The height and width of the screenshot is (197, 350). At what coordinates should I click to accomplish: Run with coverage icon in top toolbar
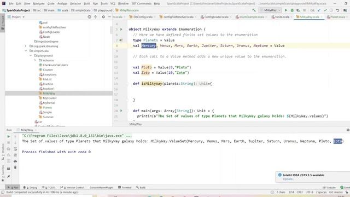pos(298,10)
